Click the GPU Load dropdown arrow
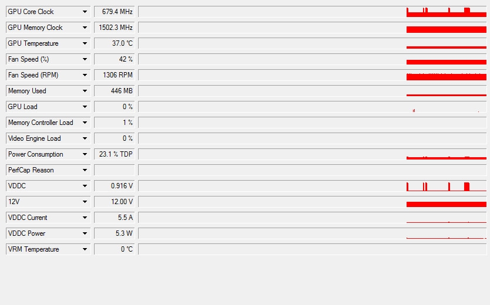Image resolution: width=490 pixels, height=305 pixels. (x=85, y=107)
